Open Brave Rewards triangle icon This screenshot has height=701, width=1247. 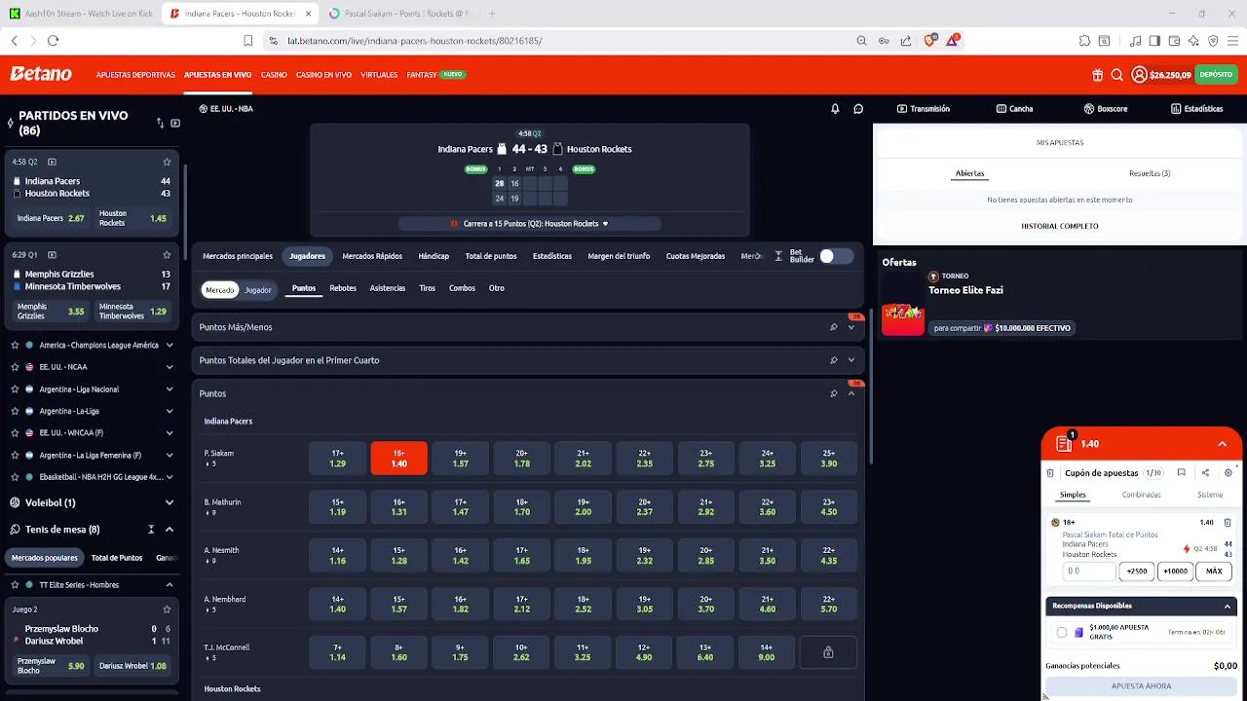point(952,41)
